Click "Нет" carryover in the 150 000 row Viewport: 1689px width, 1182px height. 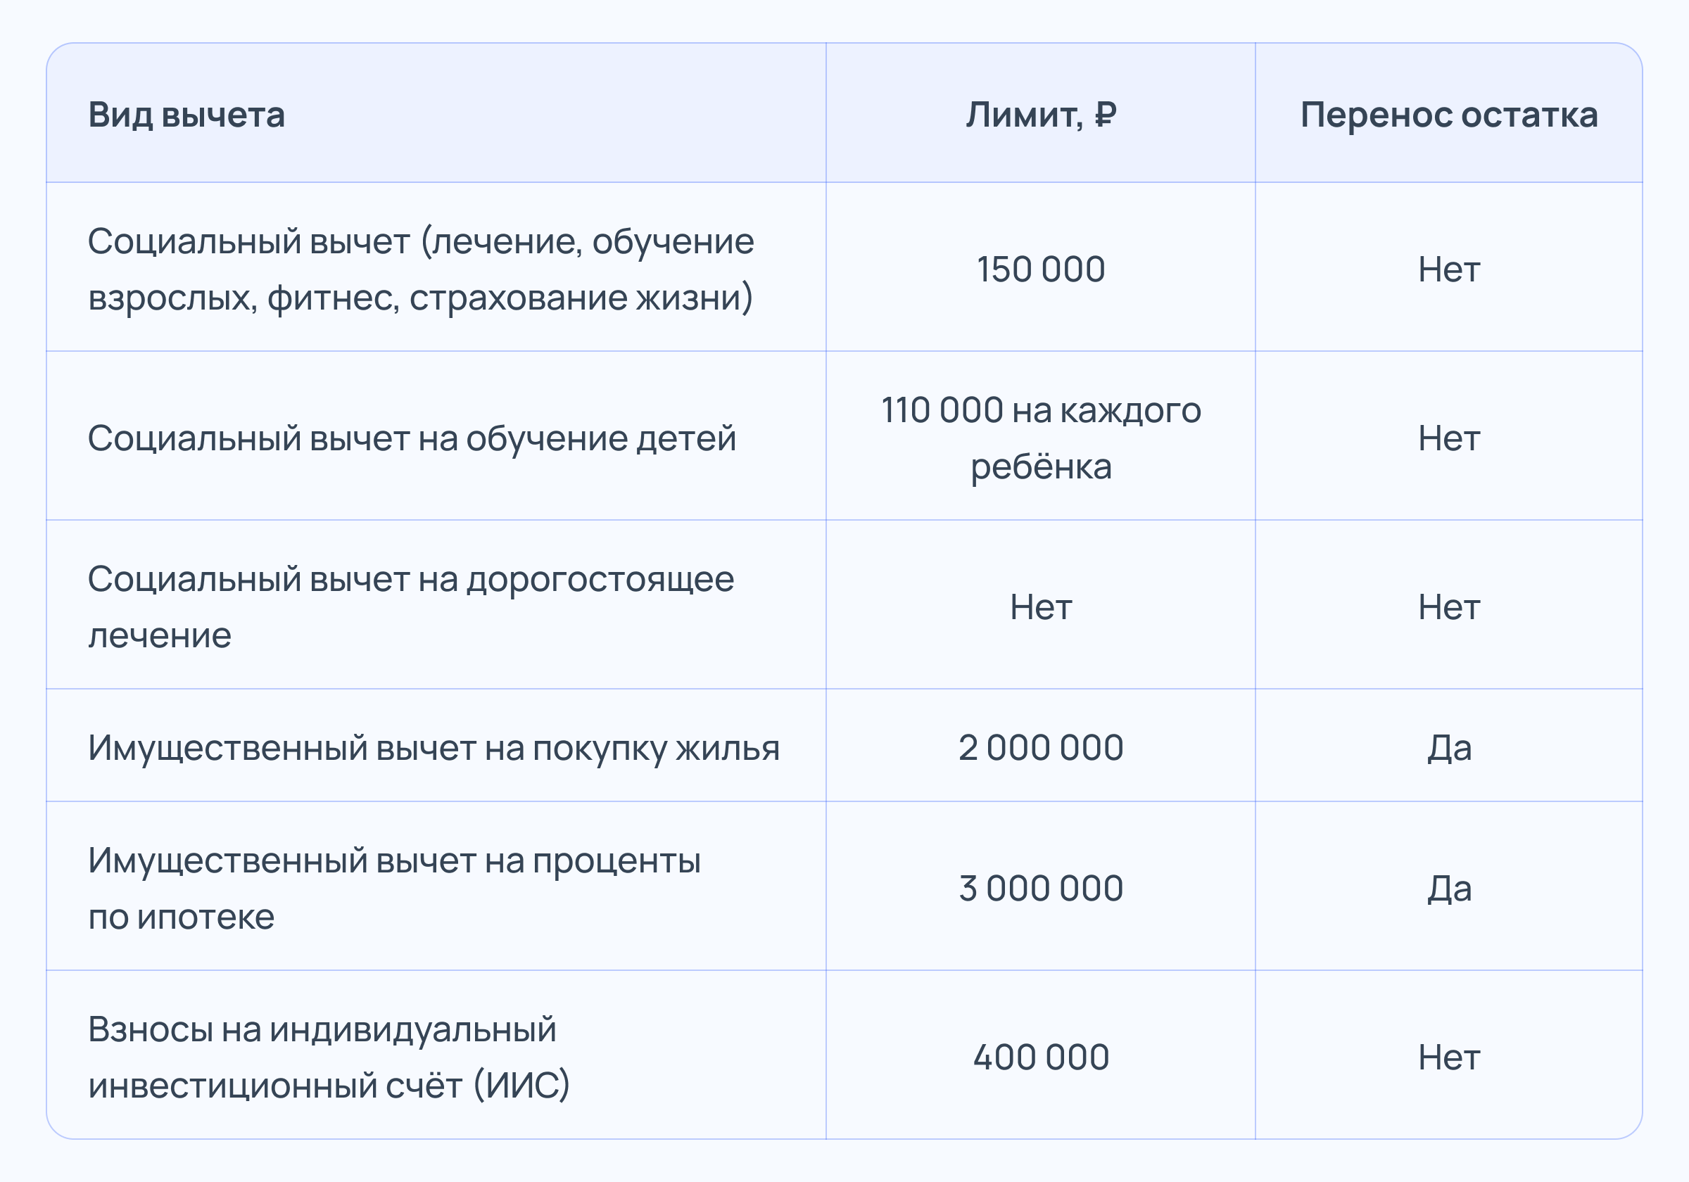[x=1448, y=269]
